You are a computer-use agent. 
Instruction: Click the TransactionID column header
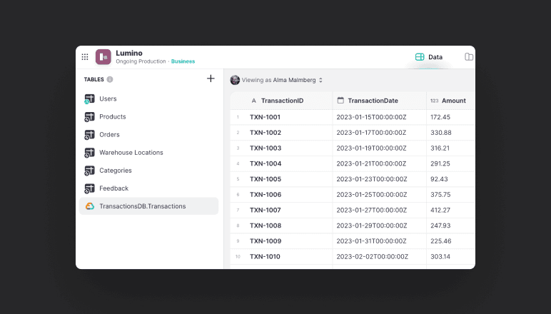coord(282,101)
